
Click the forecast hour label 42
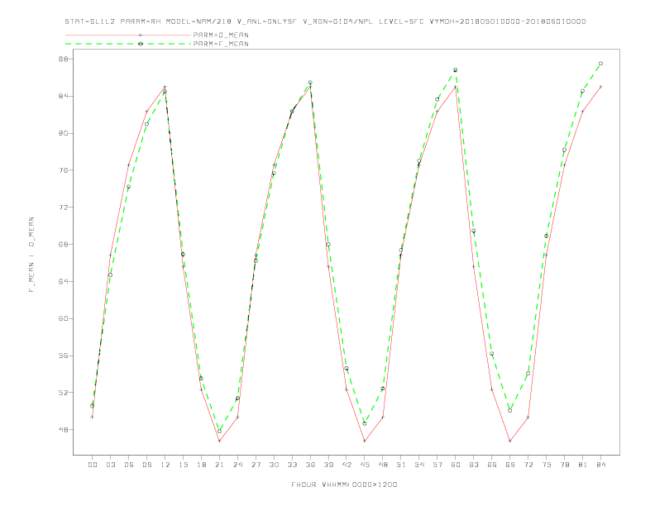[347, 465]
